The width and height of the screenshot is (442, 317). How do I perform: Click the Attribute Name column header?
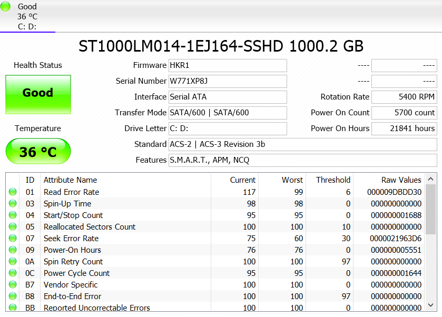point(126,180)
